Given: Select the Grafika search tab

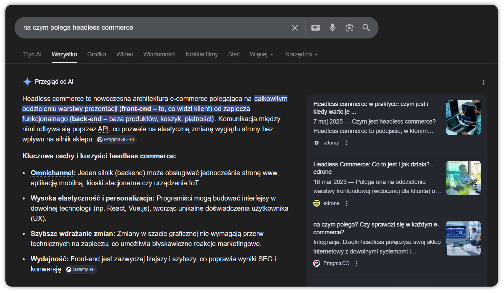Looking at the screenshot, I should [97, 54].
